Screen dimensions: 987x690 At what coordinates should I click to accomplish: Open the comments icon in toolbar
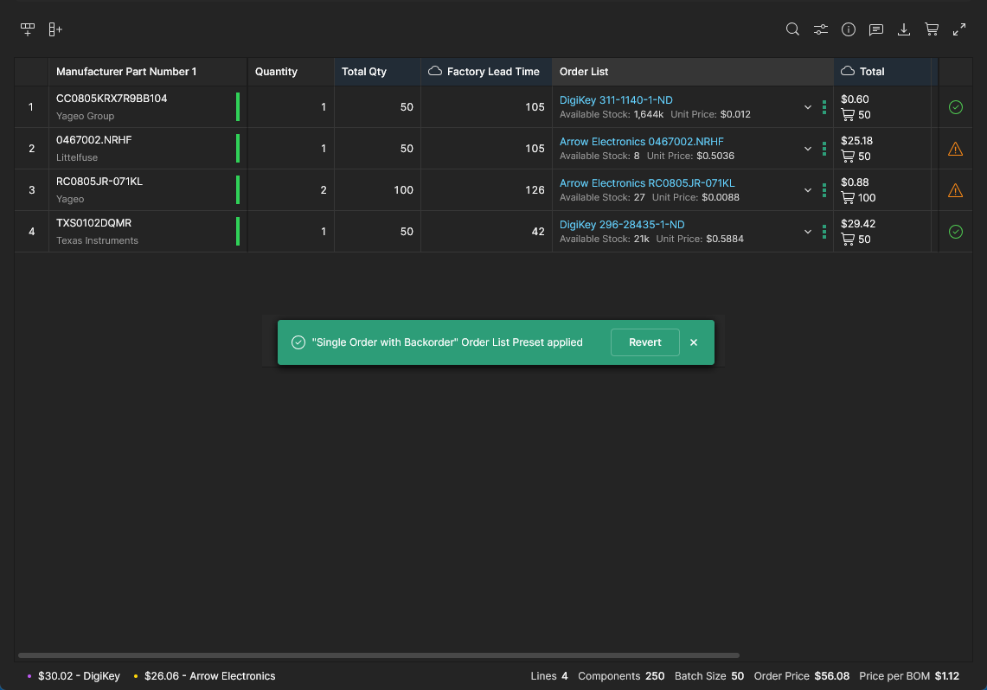876,29
